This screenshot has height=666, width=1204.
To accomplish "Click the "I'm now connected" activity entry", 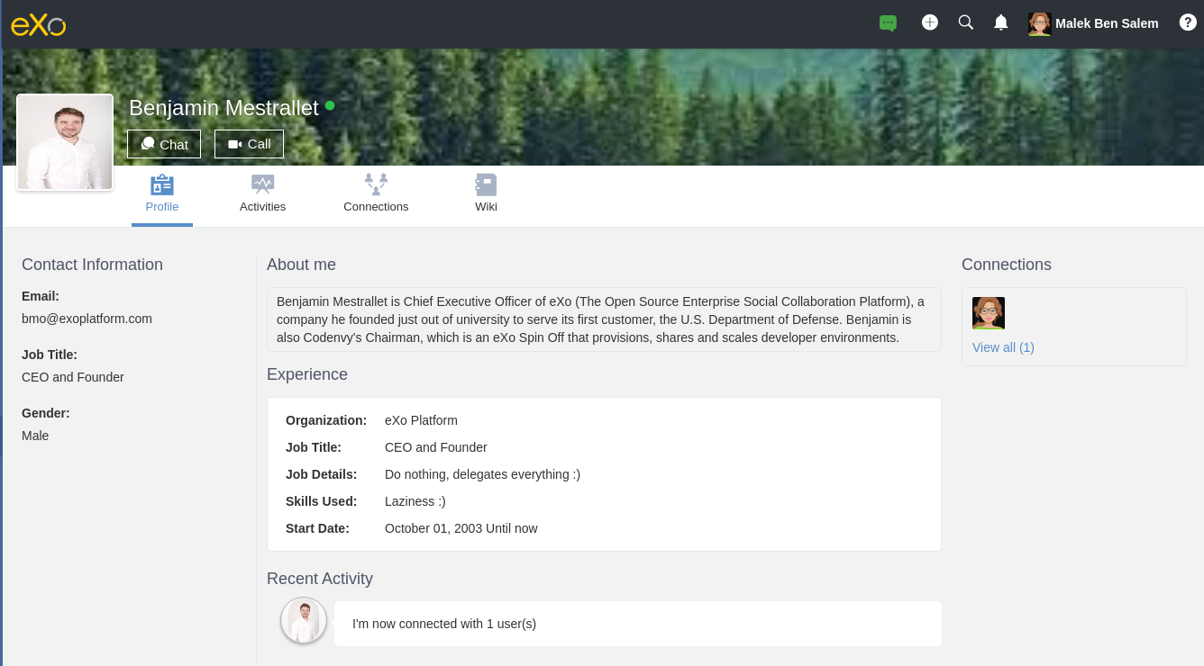I will click(637, 624).
